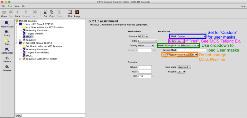
Task: Open the Mask Custom dropdown
Action: click(191, 36)
